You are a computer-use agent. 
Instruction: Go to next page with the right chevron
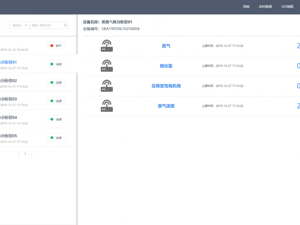click(x=32, y=154)
